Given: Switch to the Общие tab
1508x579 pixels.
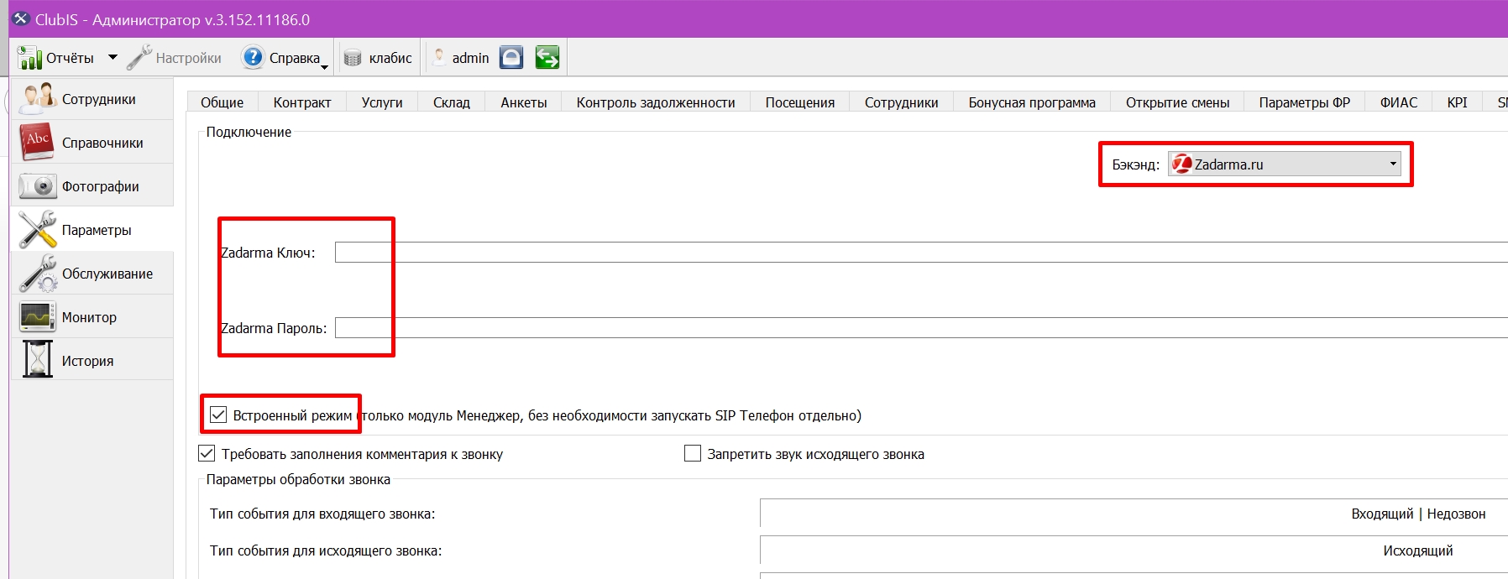Looking at the screenshot, I should tap(223, 102).
